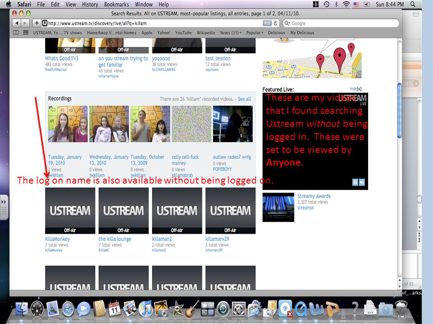The image size is (433, 324).
Task: Open Mail stamp icon in the Dock
Action: [52, 309]
